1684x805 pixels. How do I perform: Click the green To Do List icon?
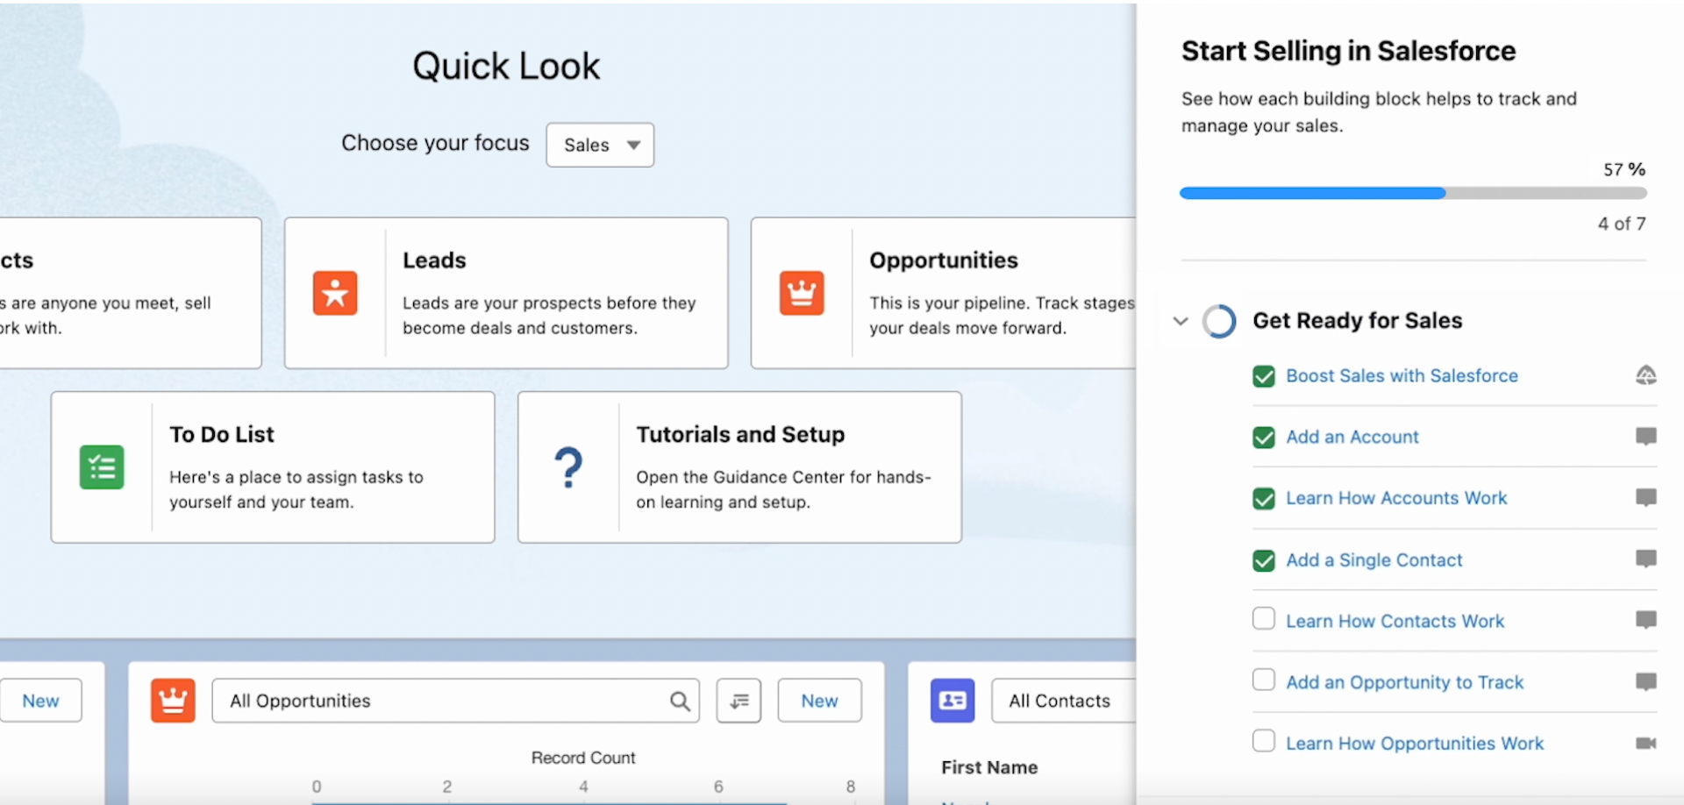102,467
